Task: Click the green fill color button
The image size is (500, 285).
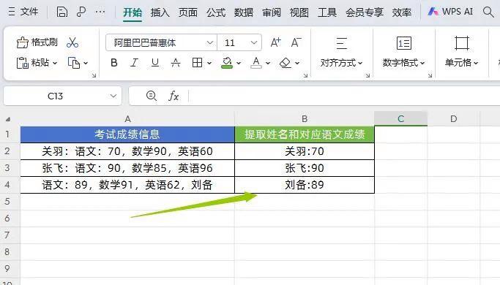Action: point(227,63)
